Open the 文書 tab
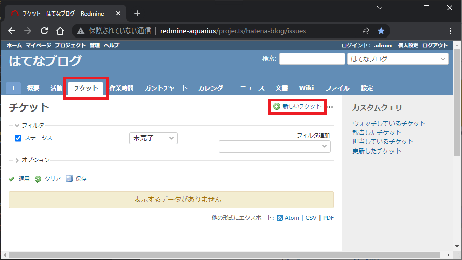 tap(281, 88)
